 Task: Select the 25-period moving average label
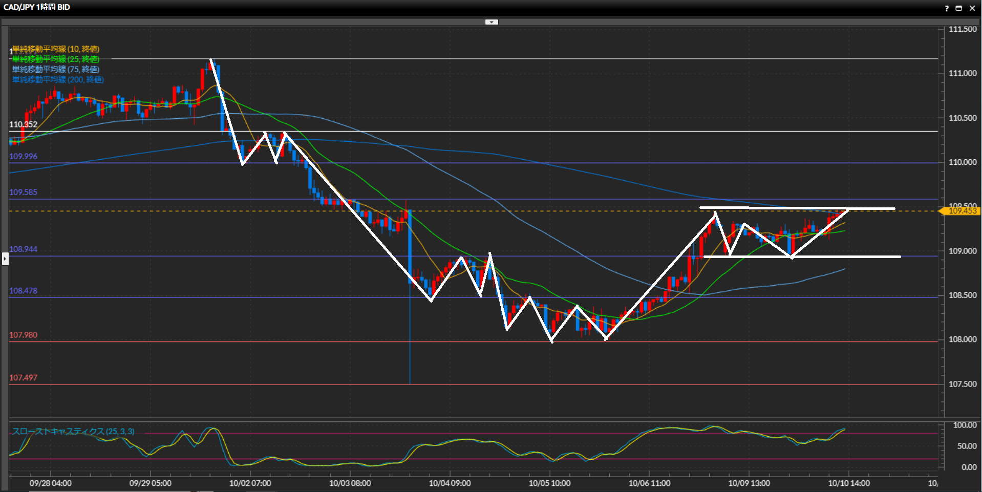click(x=56, y=59)
